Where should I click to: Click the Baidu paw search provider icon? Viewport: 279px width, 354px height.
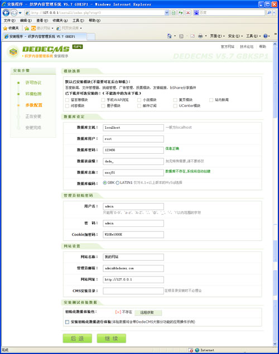[196, 13]
